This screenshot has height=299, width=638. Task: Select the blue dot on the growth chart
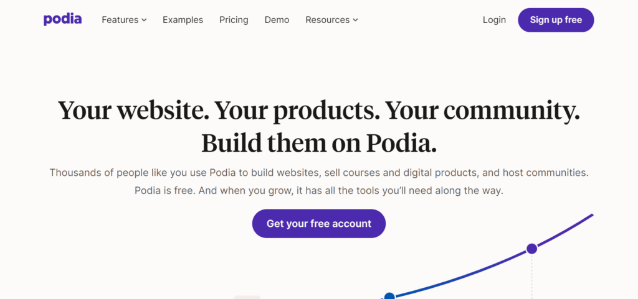click(x=389, y=297)
